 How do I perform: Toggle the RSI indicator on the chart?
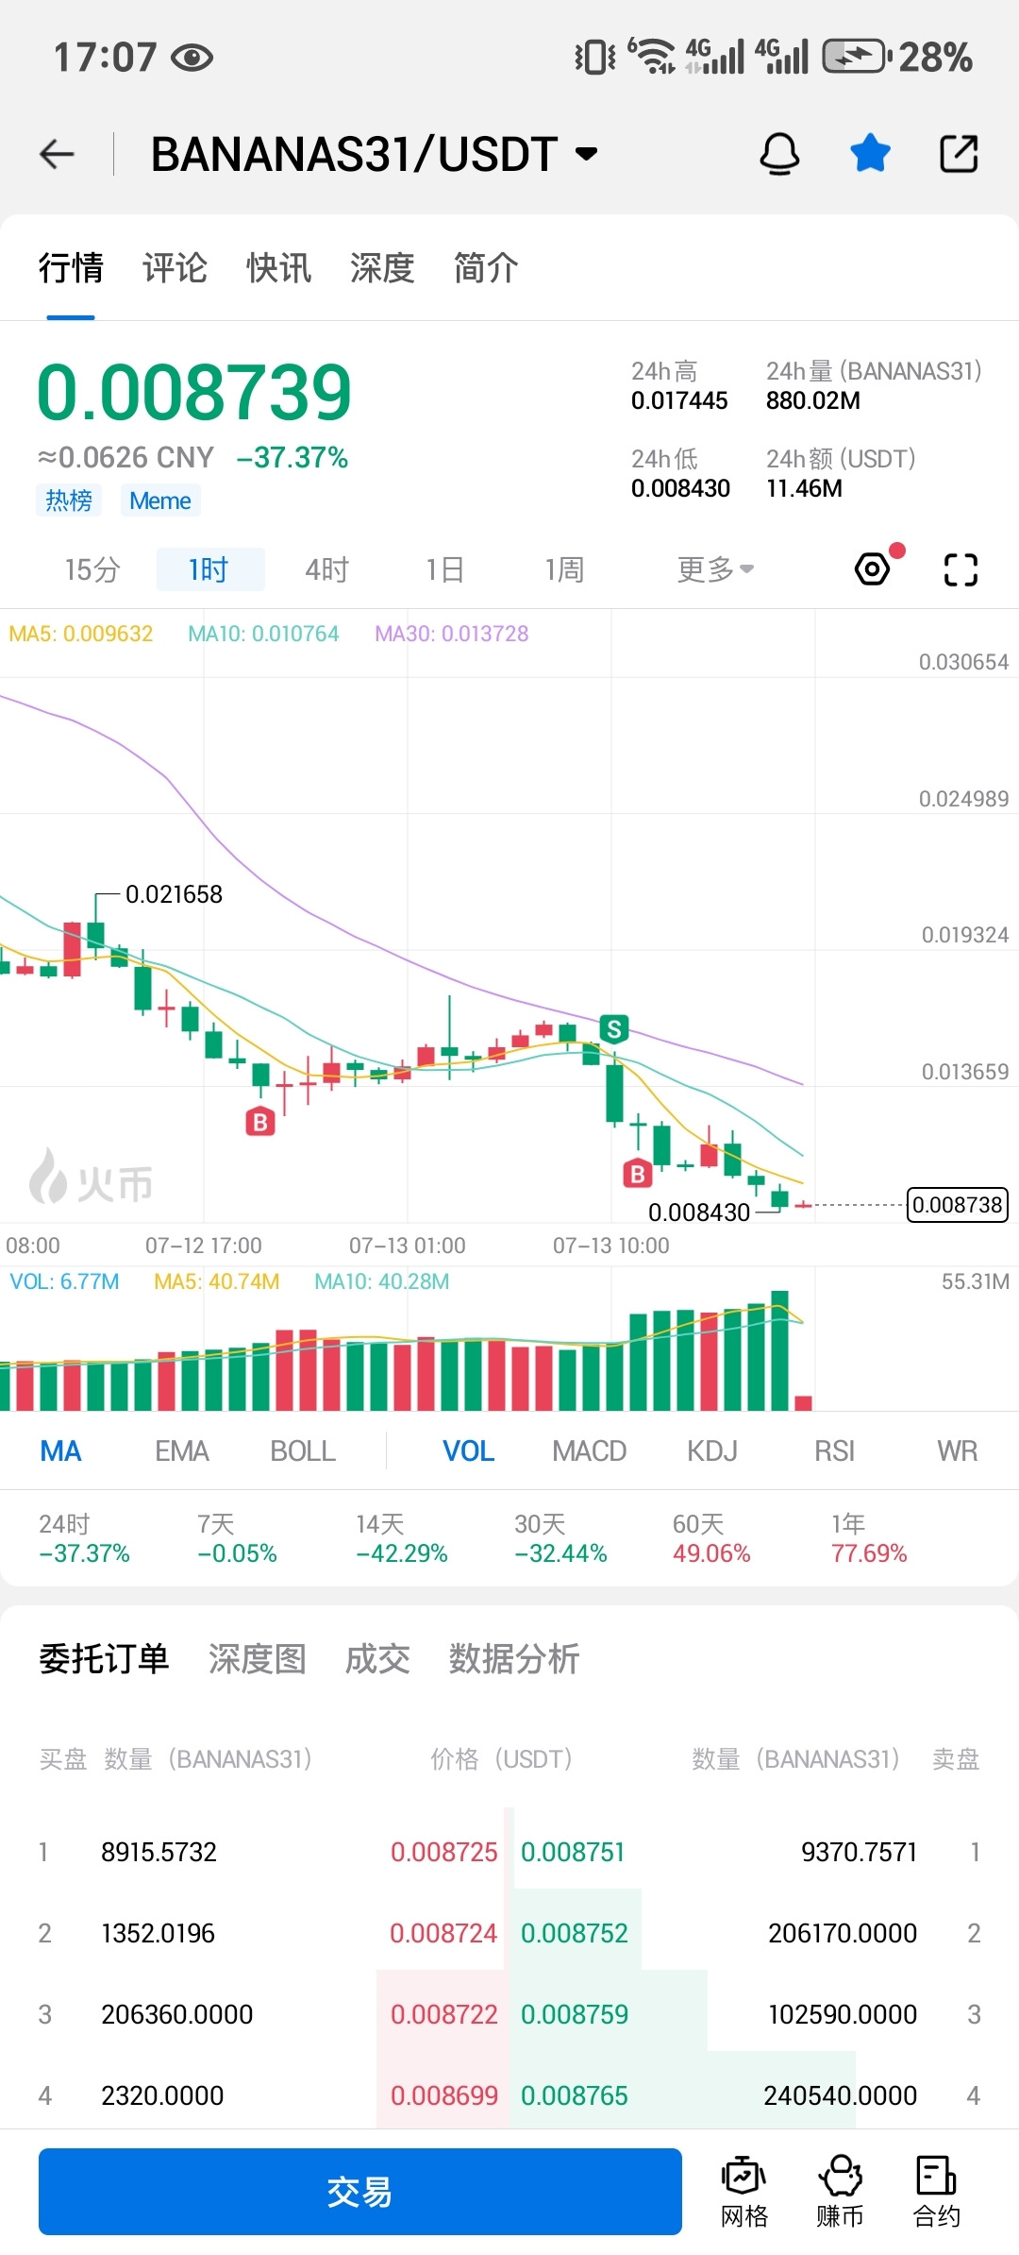tap(834, 1450)
